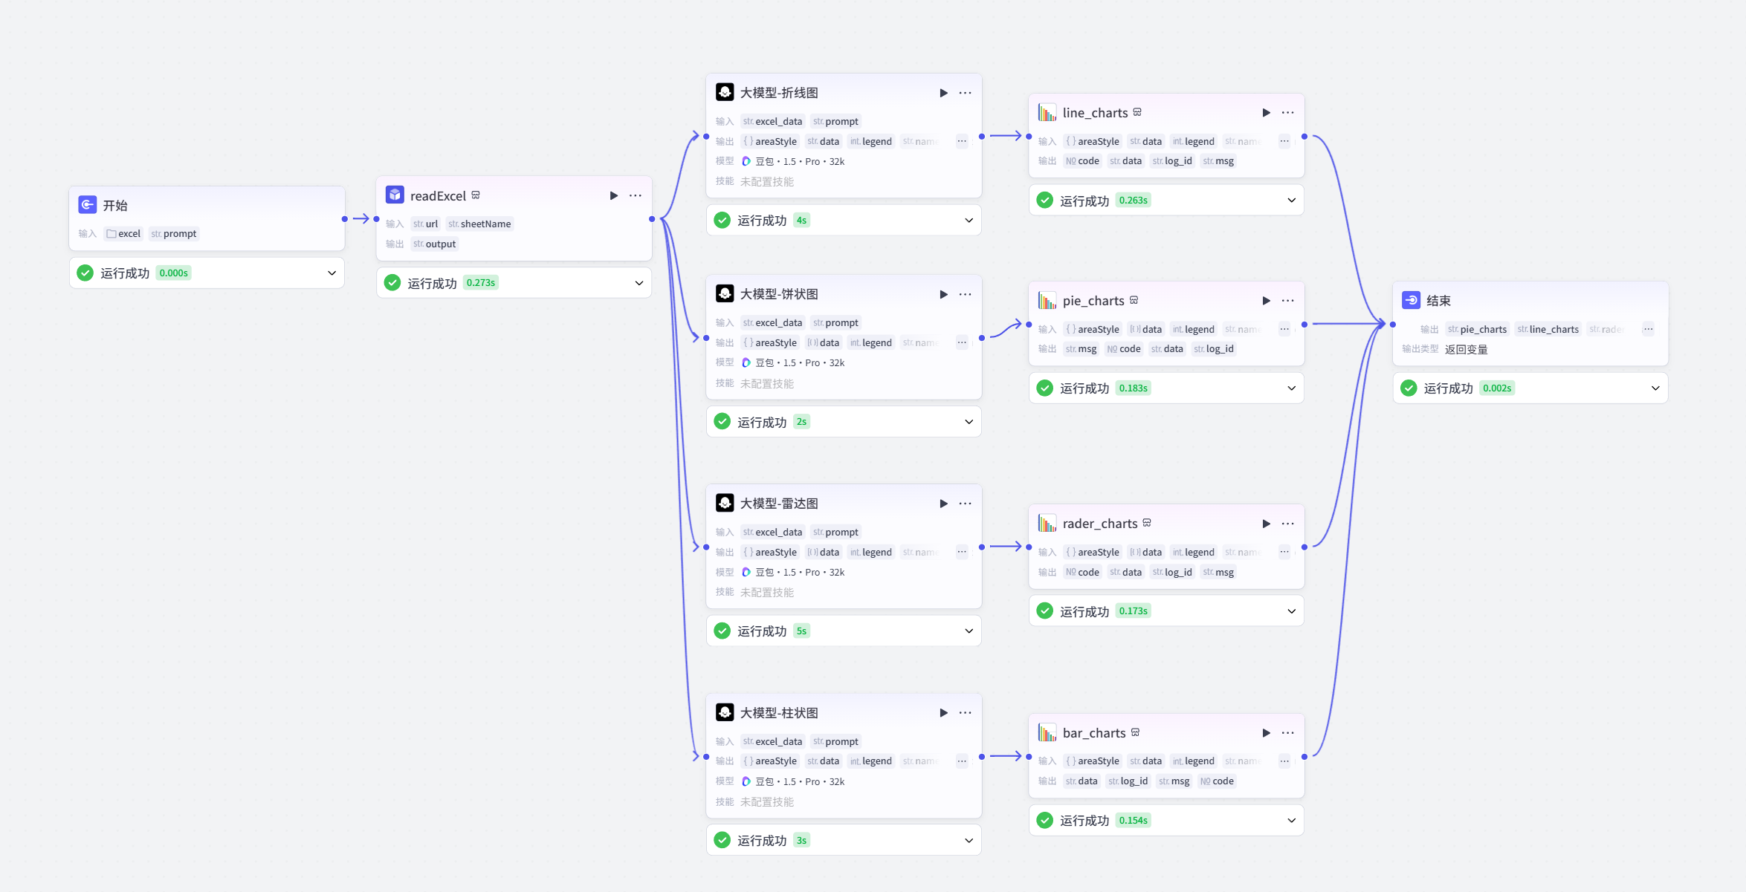Open the more options menu on line_charts
The image size is (1746, 892).
click(1288, 112)
